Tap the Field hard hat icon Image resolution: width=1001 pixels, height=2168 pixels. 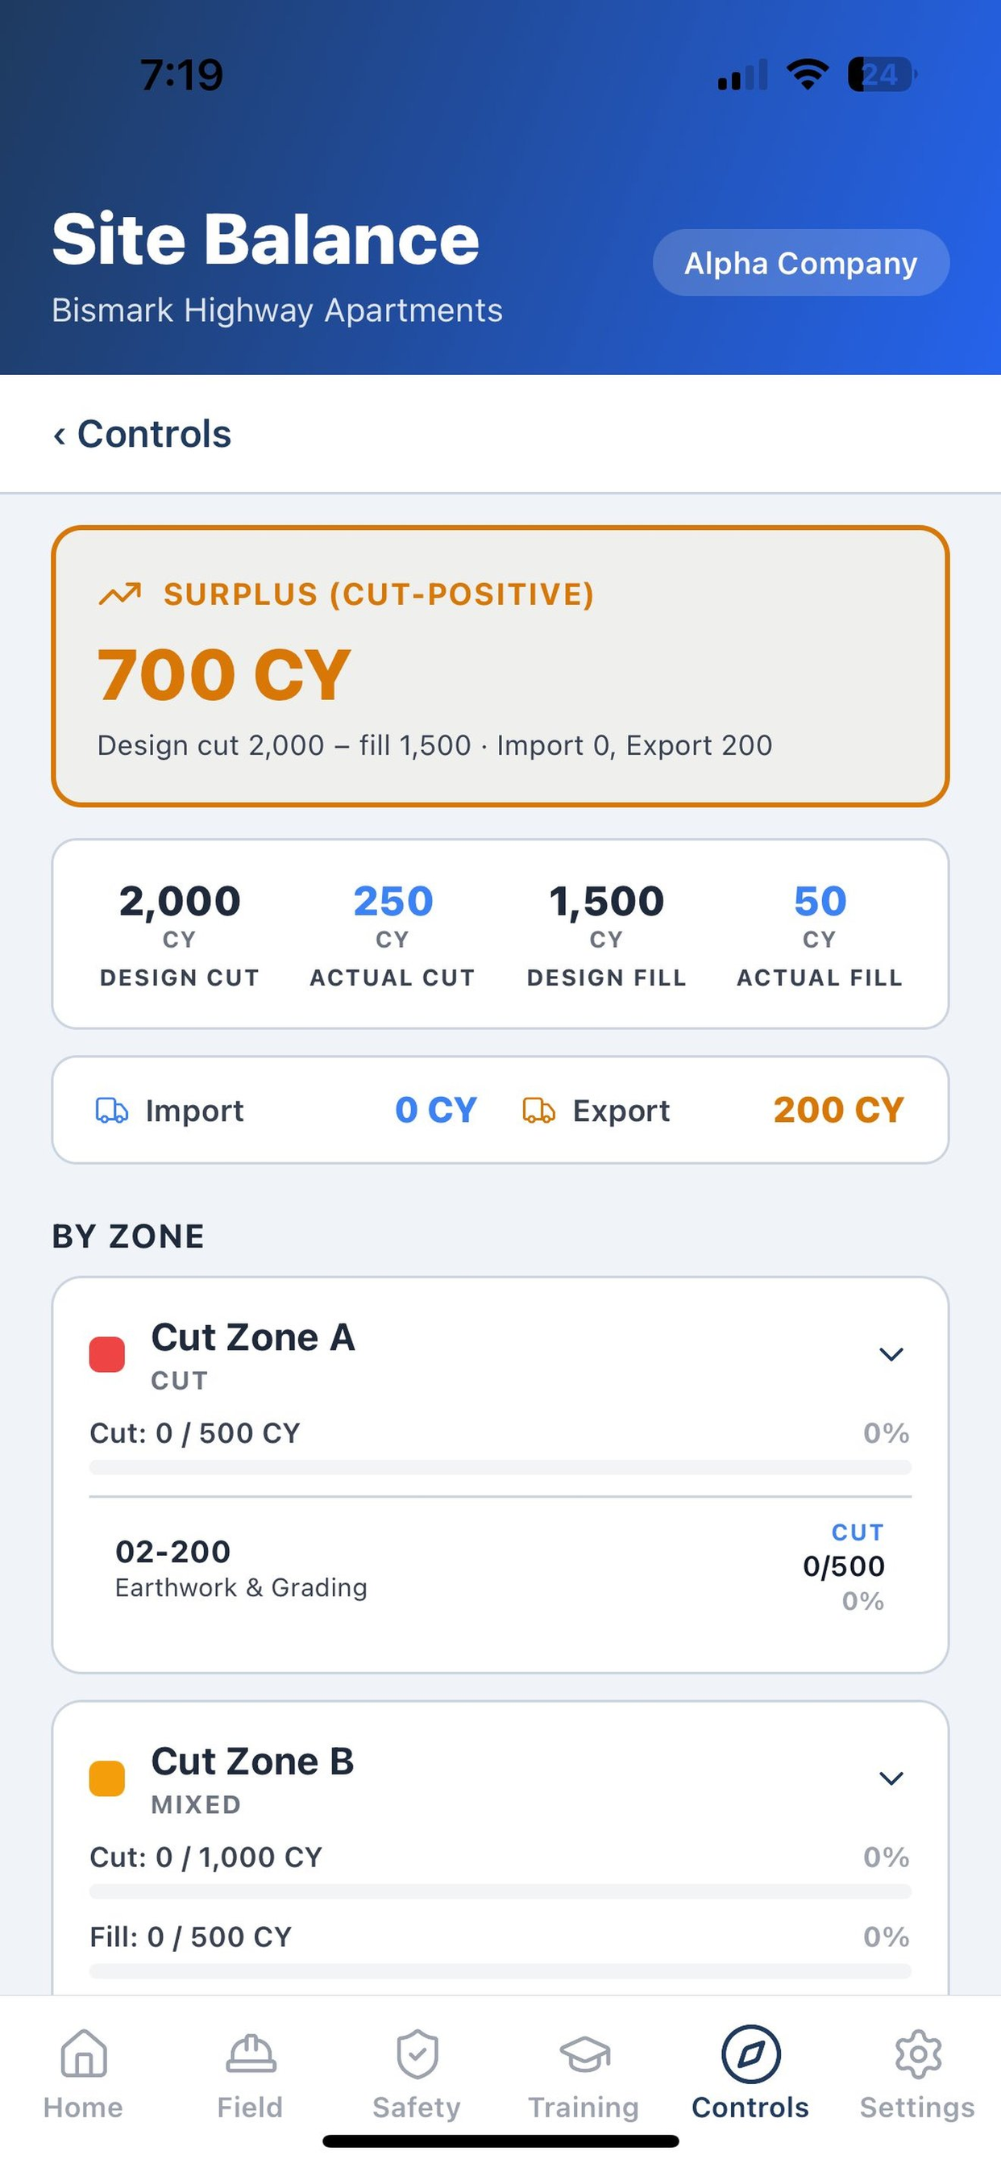[x=251, y=2053]
